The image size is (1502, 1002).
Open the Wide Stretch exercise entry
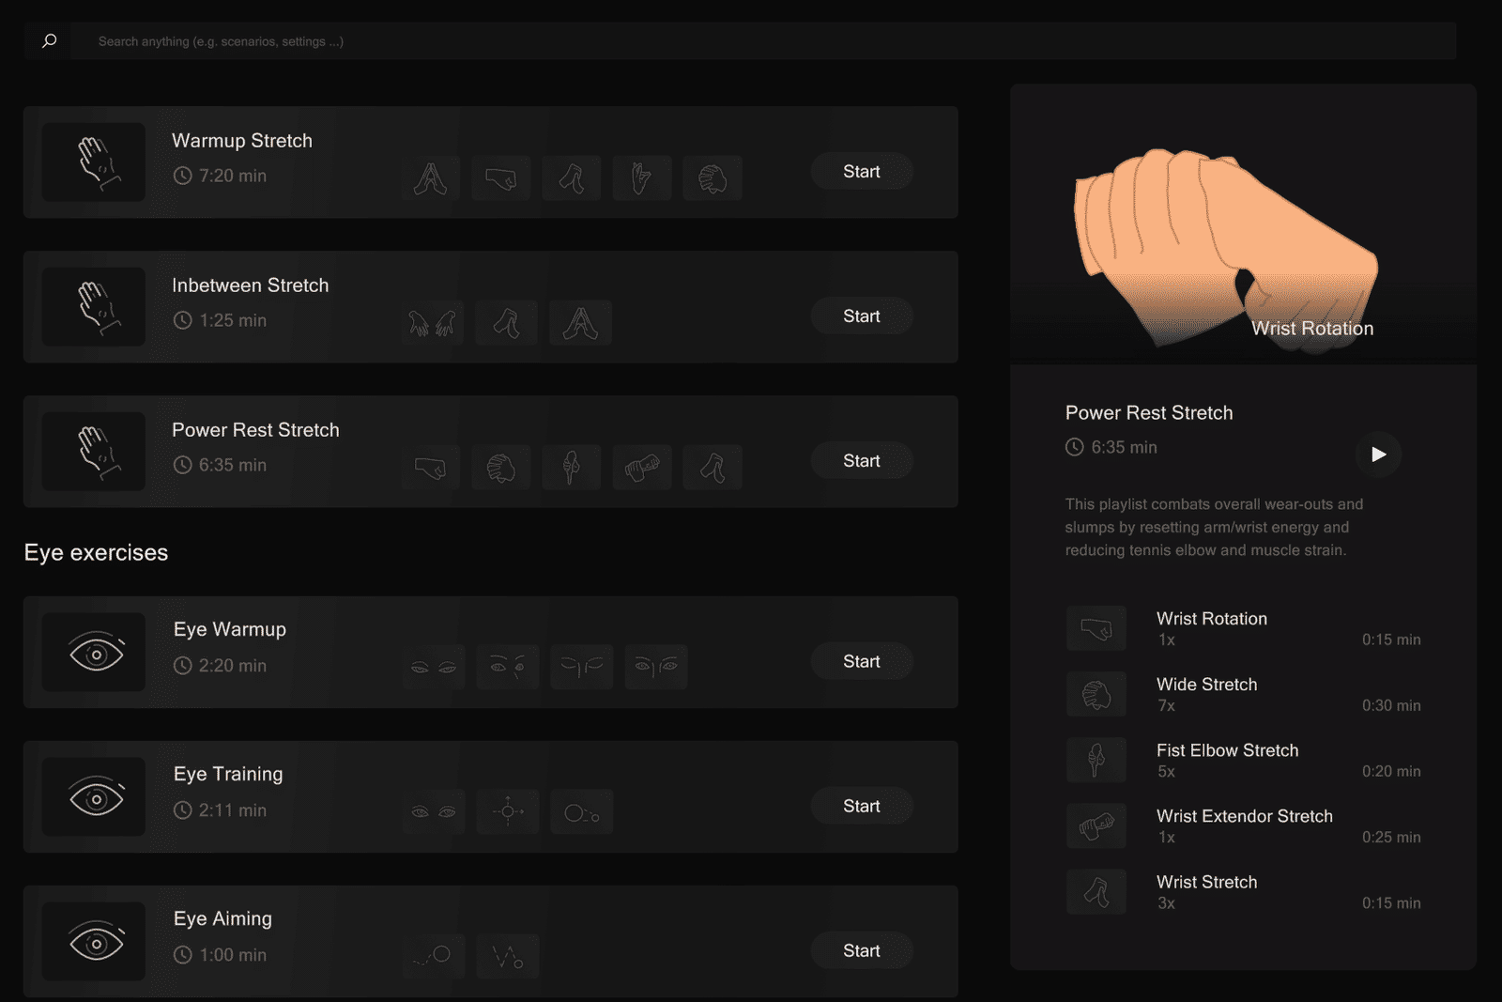1244,695
